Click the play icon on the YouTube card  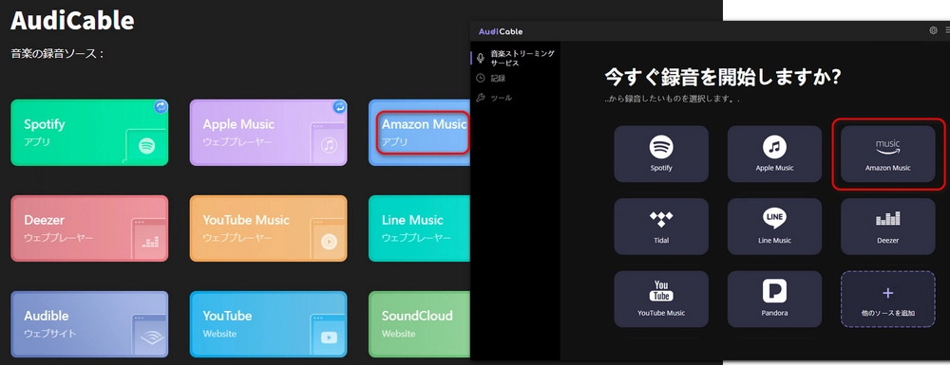pos(329,338)
